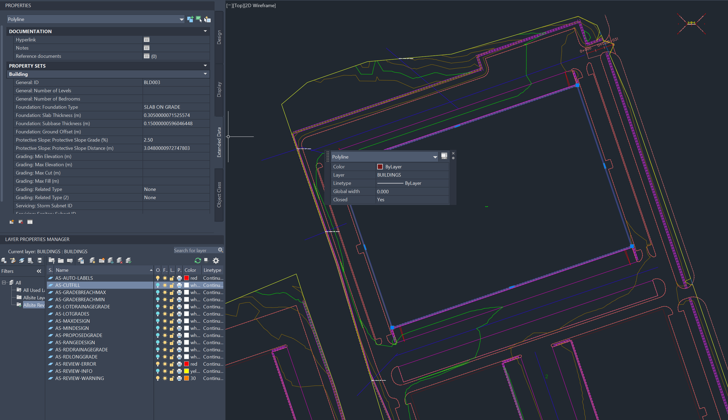Switch to the Object Class tab

[219, 195]
